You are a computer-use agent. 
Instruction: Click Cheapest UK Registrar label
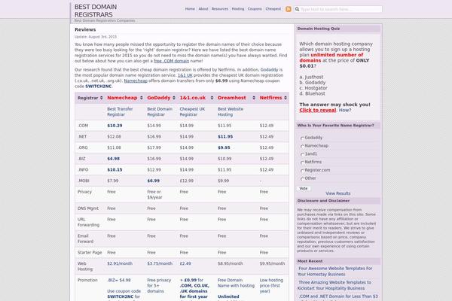(192, 112)
